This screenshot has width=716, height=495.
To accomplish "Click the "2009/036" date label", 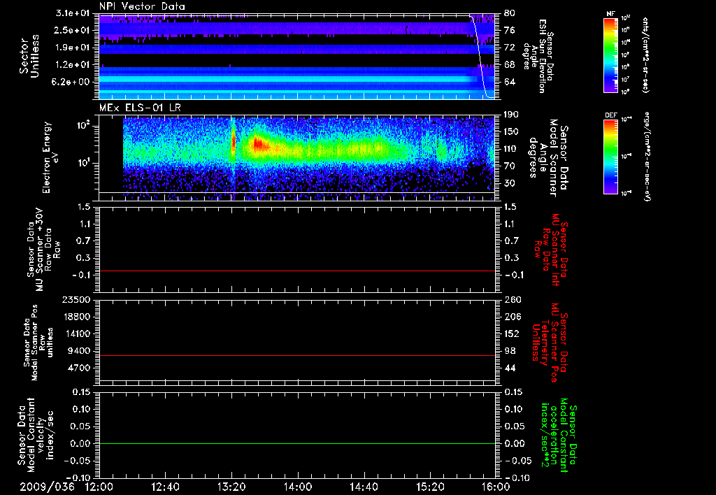I will tap(47, 487).
